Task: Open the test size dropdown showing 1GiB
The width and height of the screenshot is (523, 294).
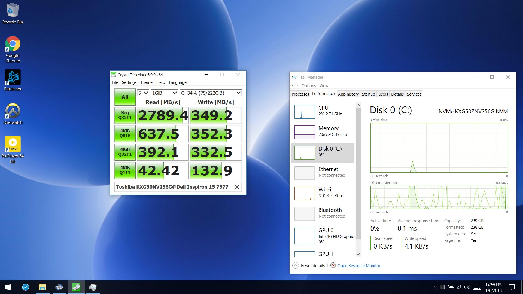Action: (164, 93)
